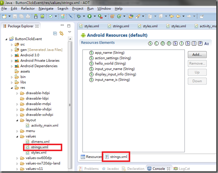Toggle the round I Item filter
Image resolution: width=218 pixels, height=173 pixels.
tap(181, 43)
